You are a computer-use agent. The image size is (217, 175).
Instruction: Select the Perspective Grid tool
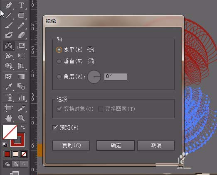tap(21, 66)
